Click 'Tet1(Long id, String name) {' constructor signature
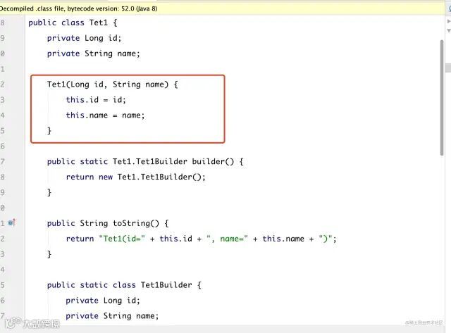Viewport: 451px width, 333px height. [113, 84]
